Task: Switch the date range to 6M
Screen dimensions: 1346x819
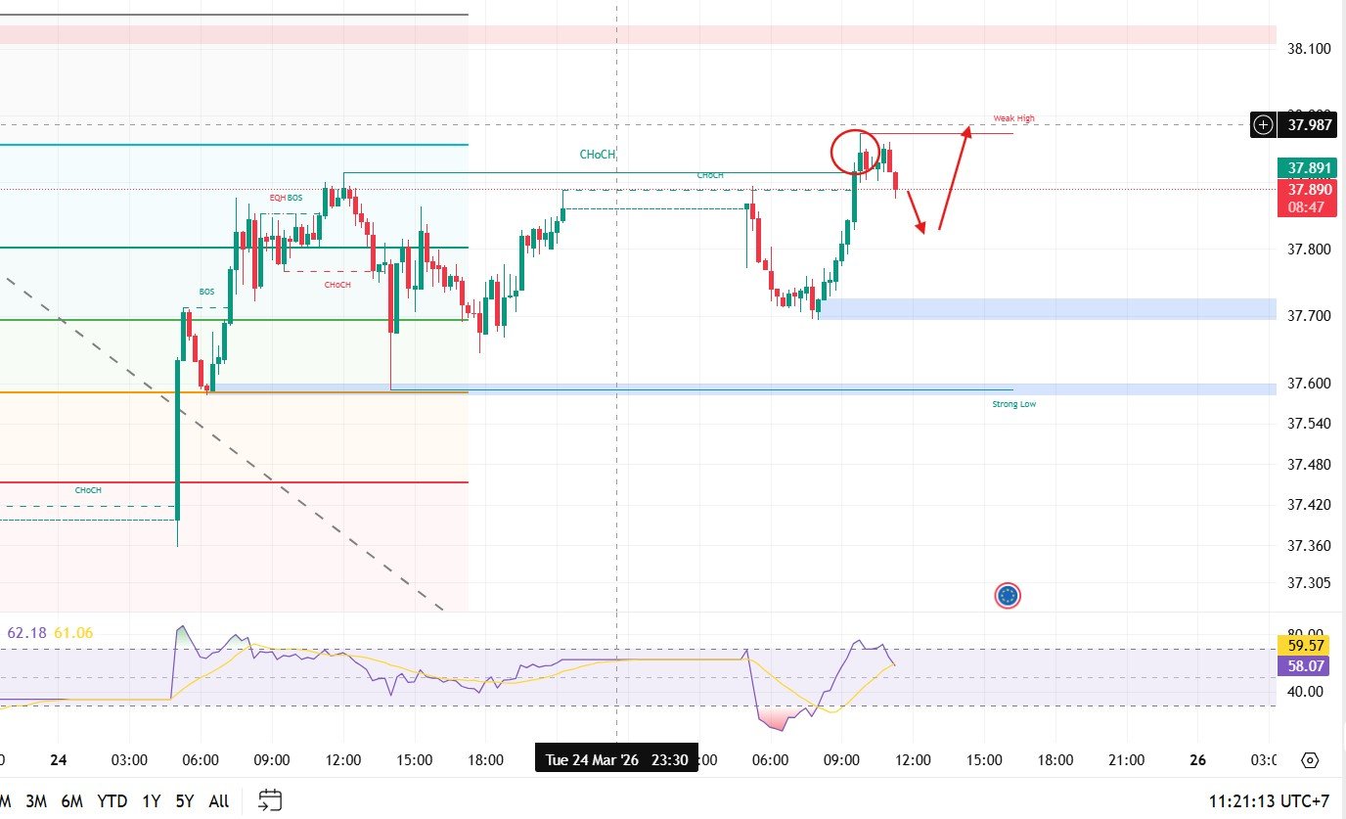Action: coord(71,800)
